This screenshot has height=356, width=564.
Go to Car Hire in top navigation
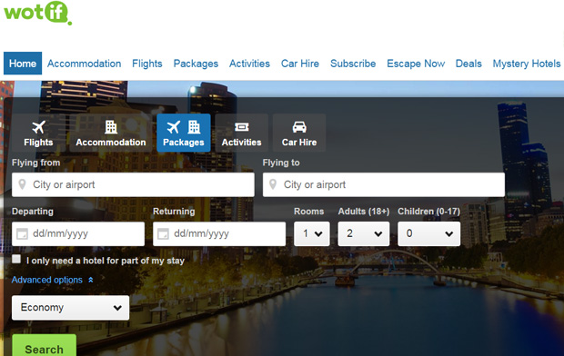(x=300, y=64)
